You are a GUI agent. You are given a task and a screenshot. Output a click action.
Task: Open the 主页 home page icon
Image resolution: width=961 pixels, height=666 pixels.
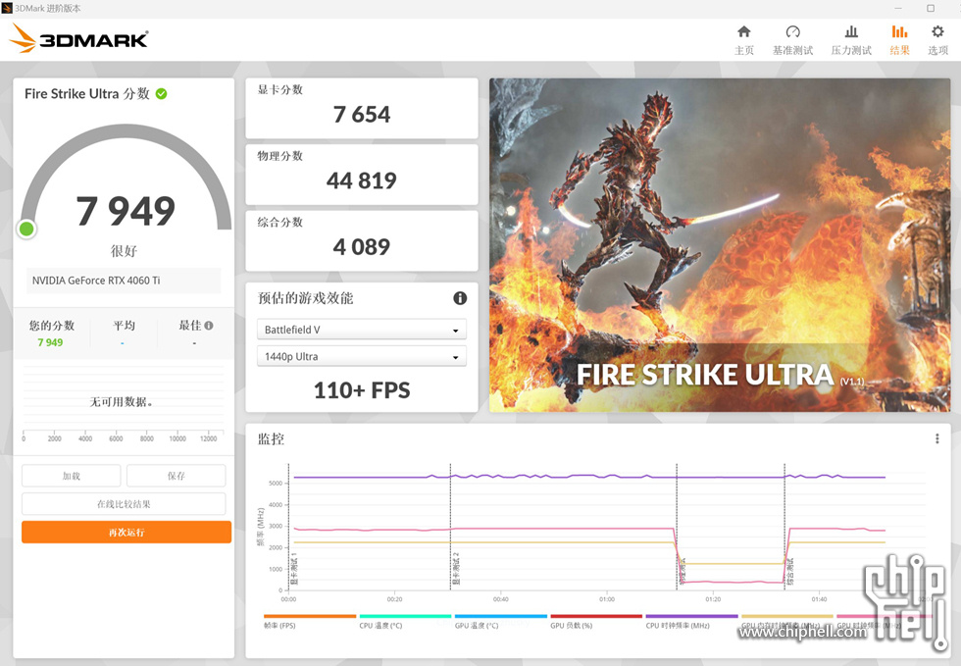pos(743,32)
